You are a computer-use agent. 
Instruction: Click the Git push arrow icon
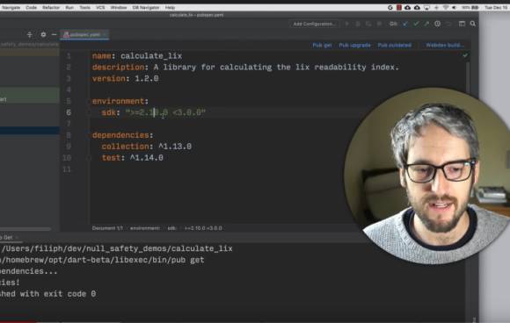coord(426,24)
